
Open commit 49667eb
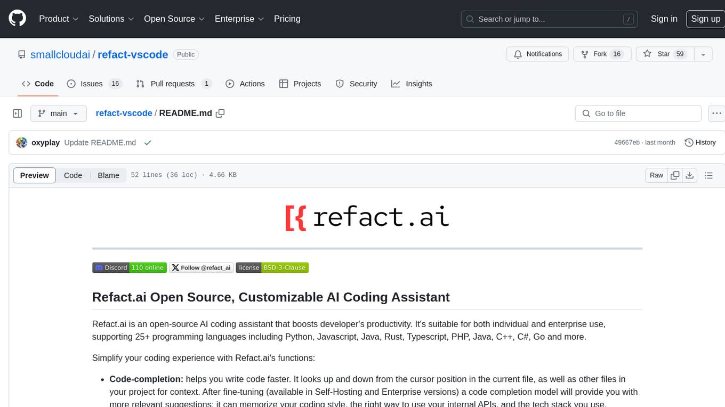click(627, 143)
